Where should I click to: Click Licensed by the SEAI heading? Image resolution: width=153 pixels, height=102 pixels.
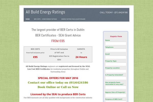pyautogui.click(x=58, y=94)
